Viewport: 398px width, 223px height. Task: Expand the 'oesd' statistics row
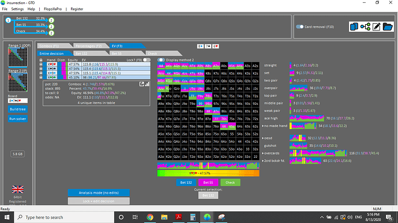pyautogui.click(x=263, y=138)
